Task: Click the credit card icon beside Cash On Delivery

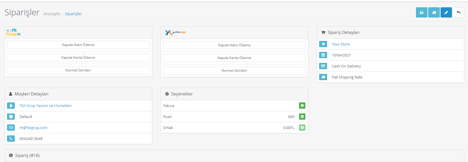Action: (x=323, y=66)
